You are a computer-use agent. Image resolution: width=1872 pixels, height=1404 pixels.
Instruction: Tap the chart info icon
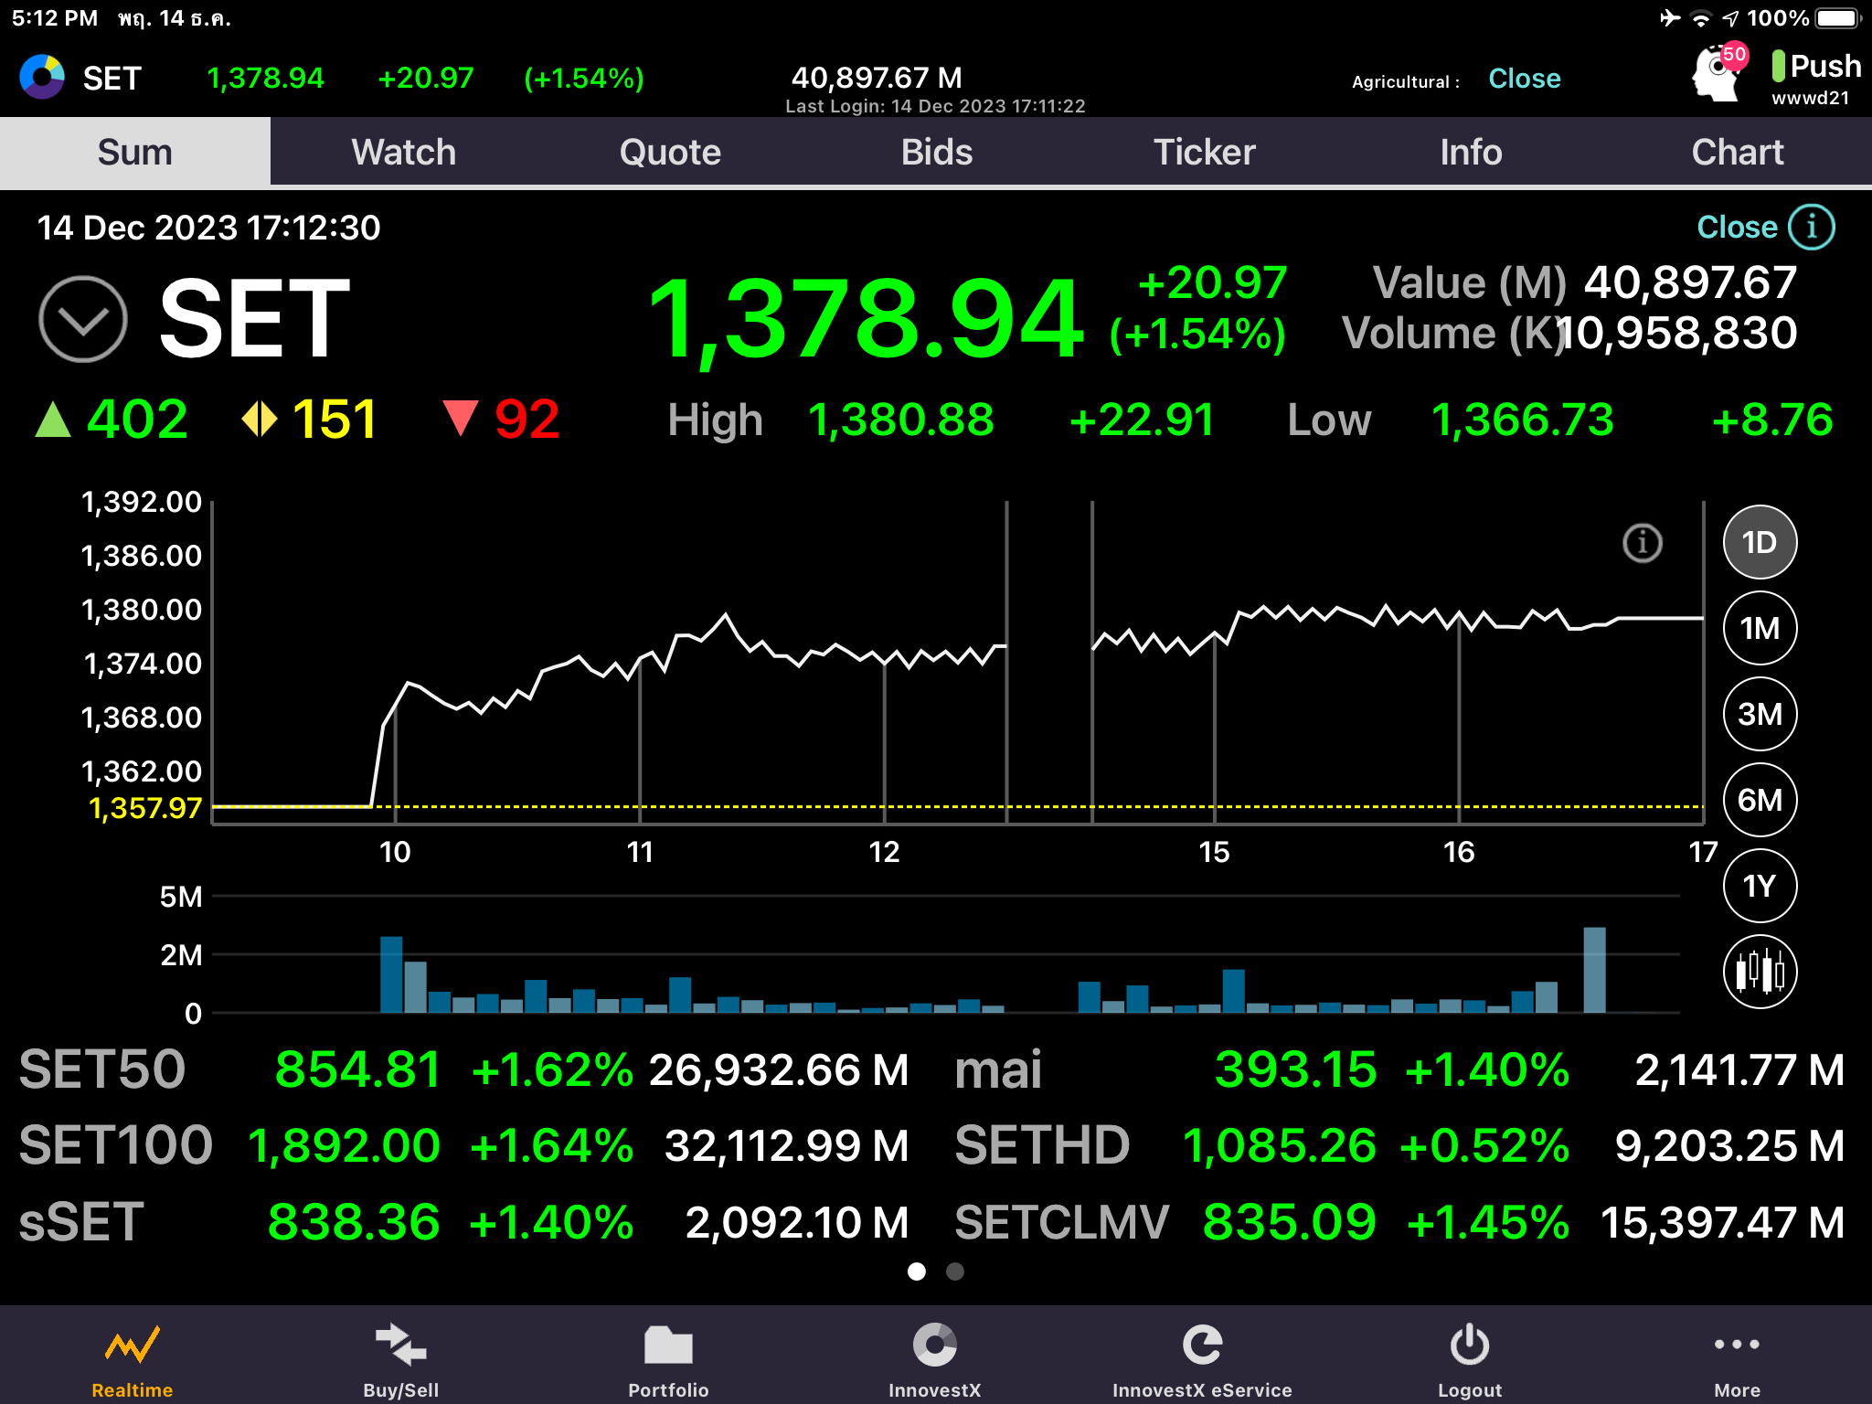coord(1642,543)
